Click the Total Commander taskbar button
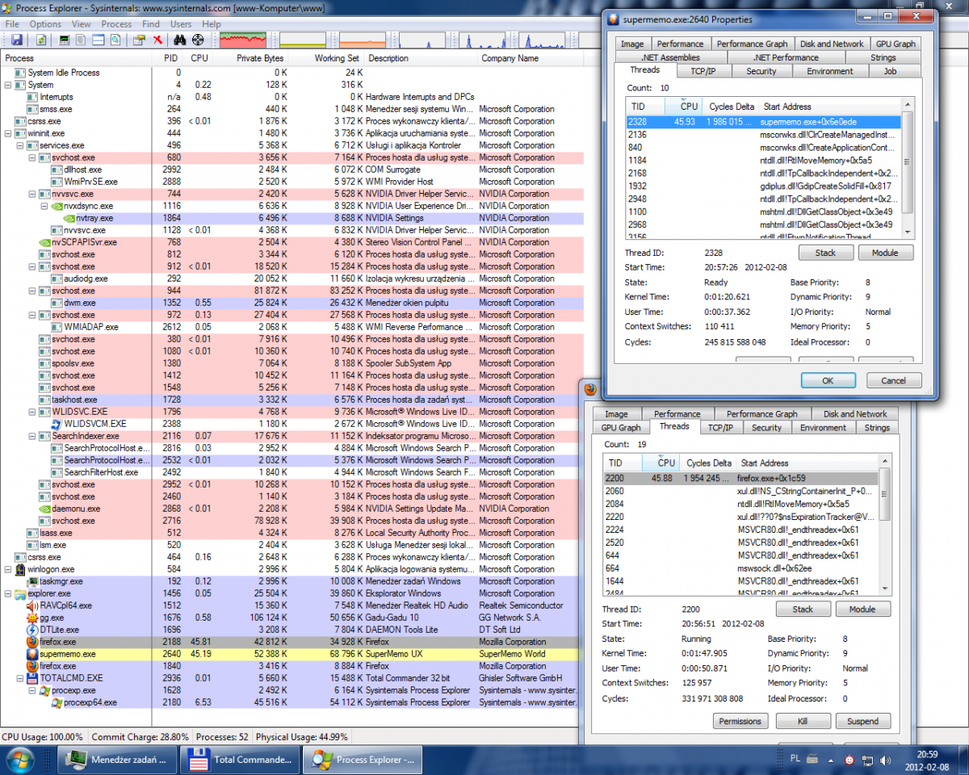Image resolution: width=969 pixels, height=775 pixels. click(240, 760)
